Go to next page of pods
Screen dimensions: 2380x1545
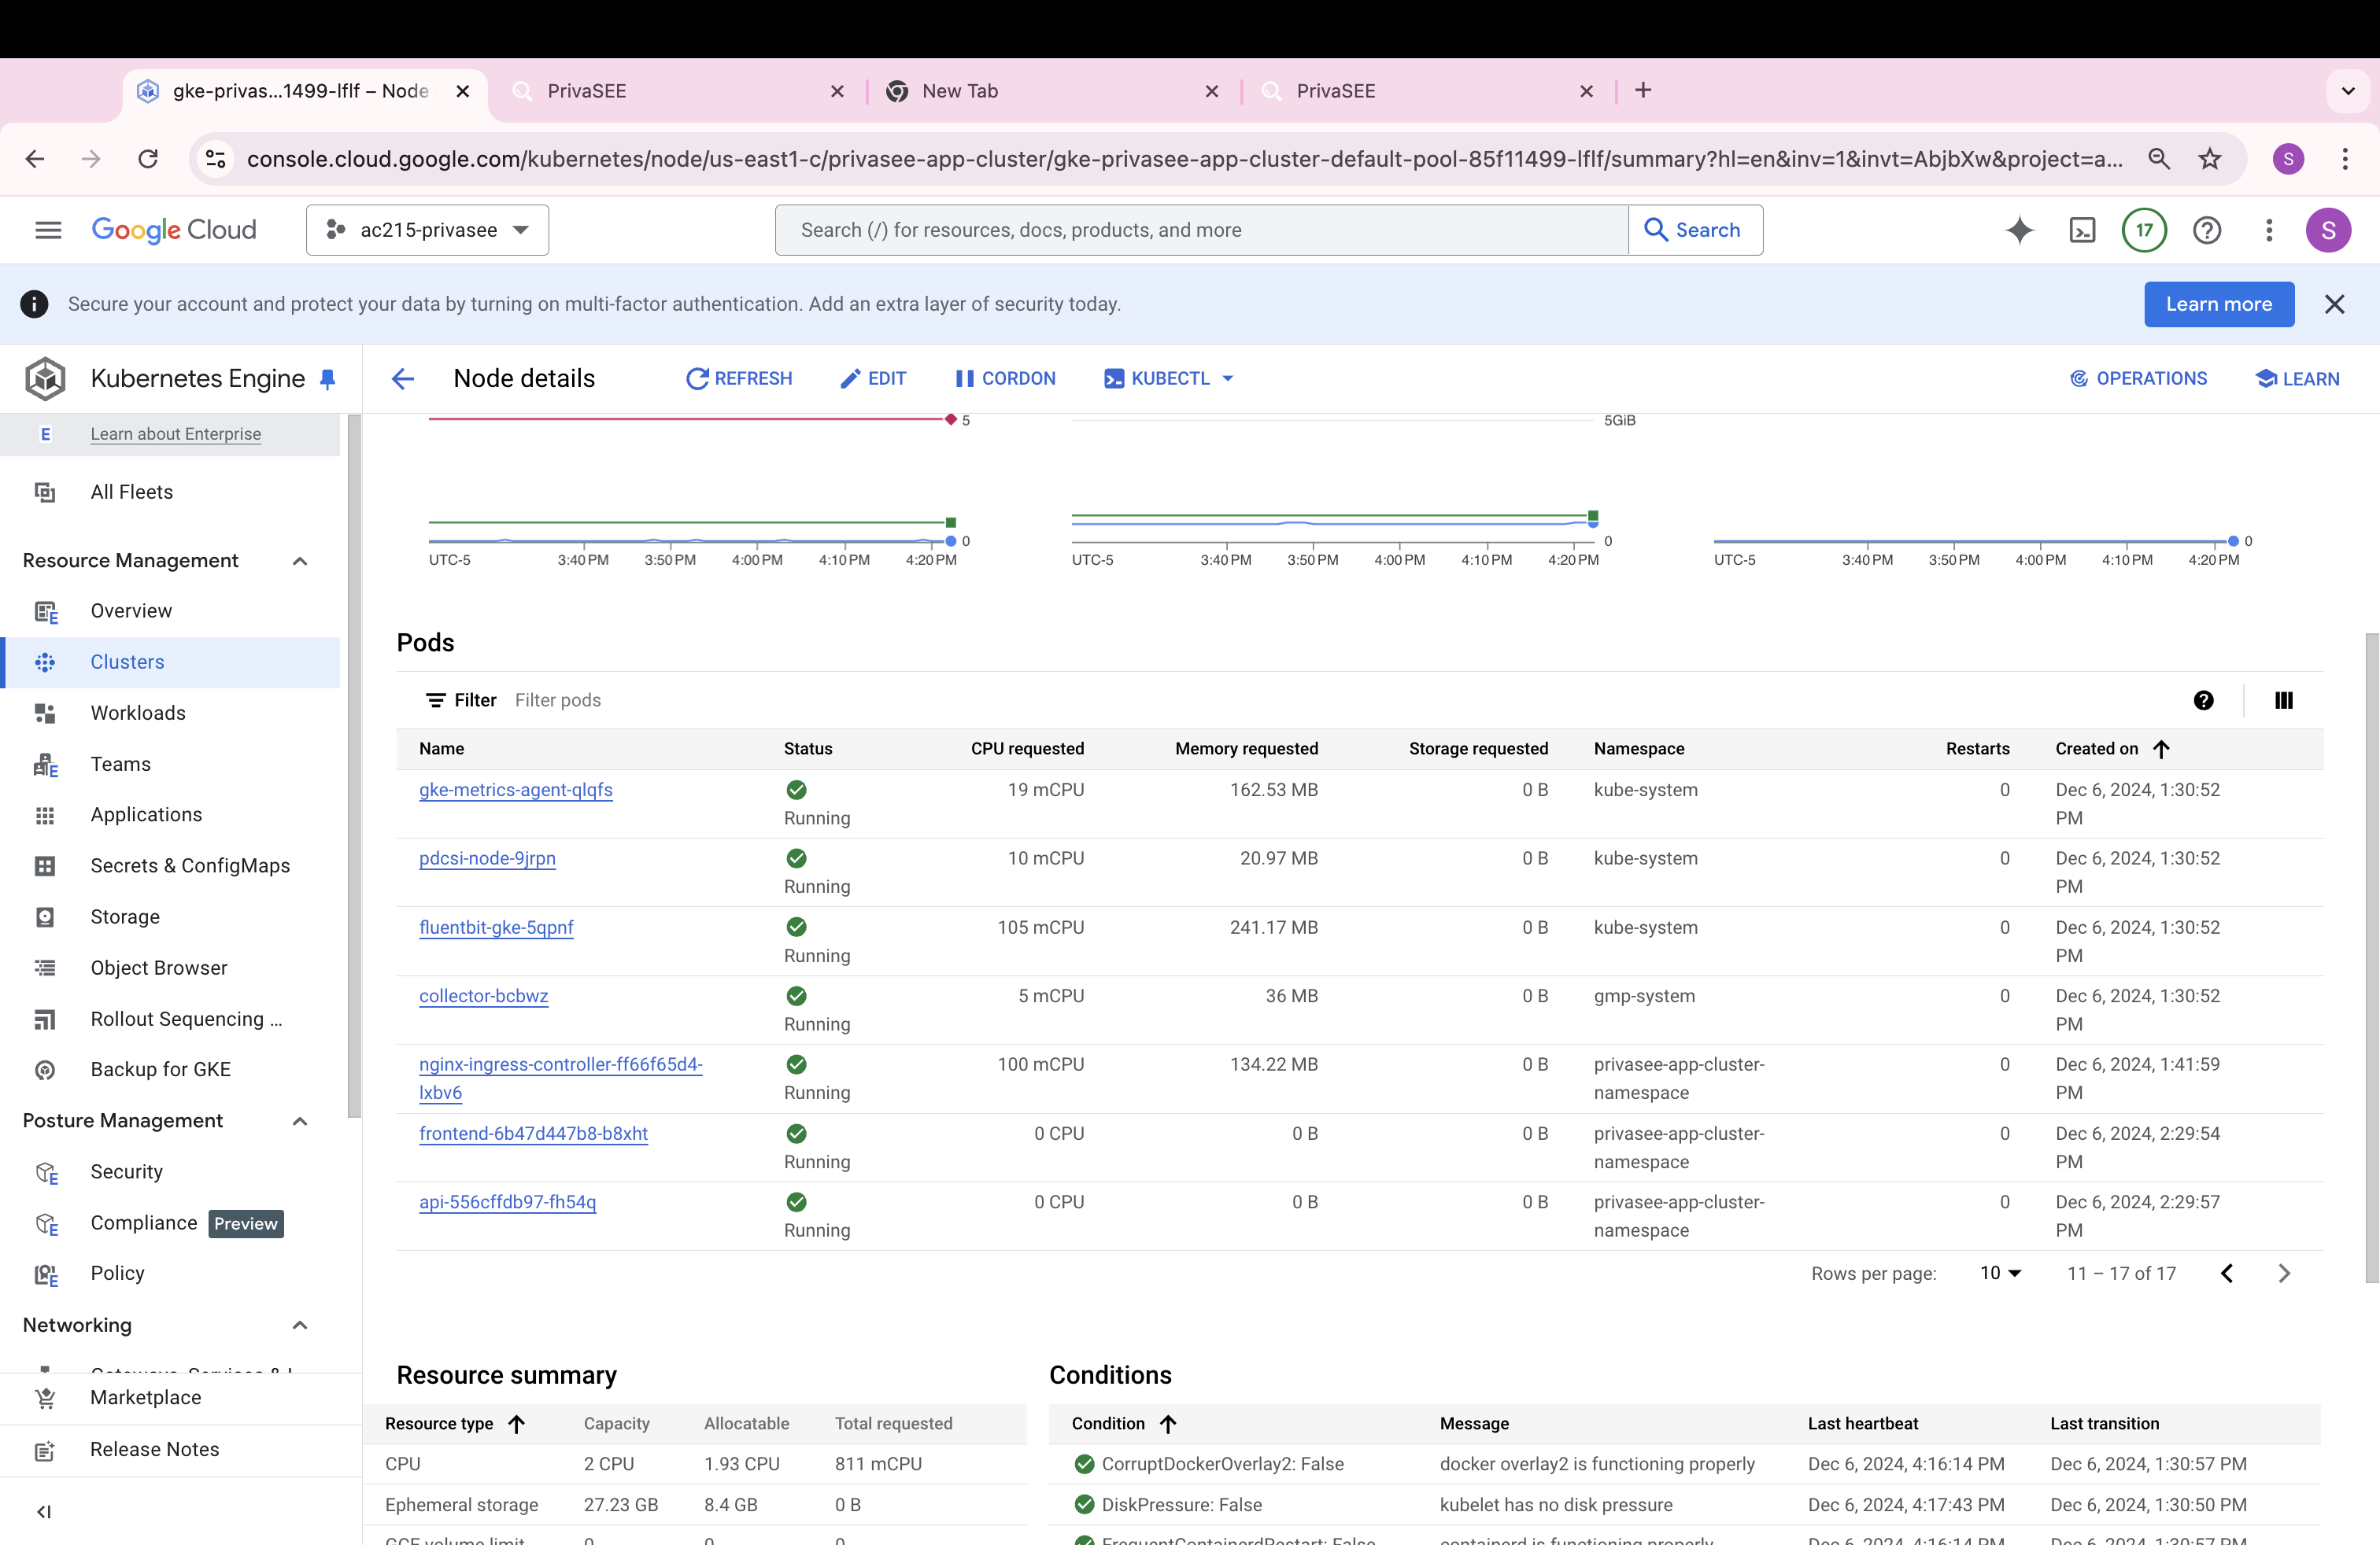[x=2283, y=1273]
